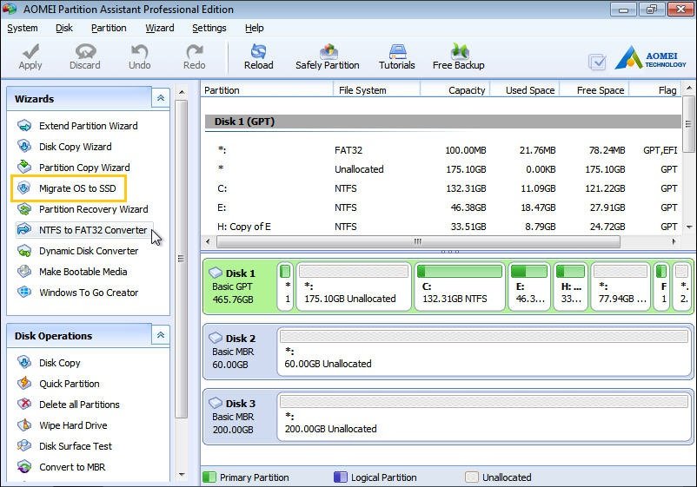
Task: Click the checkbox icon beside AOMEI logo
Action: pyautogui.click(x=597, y=62)
